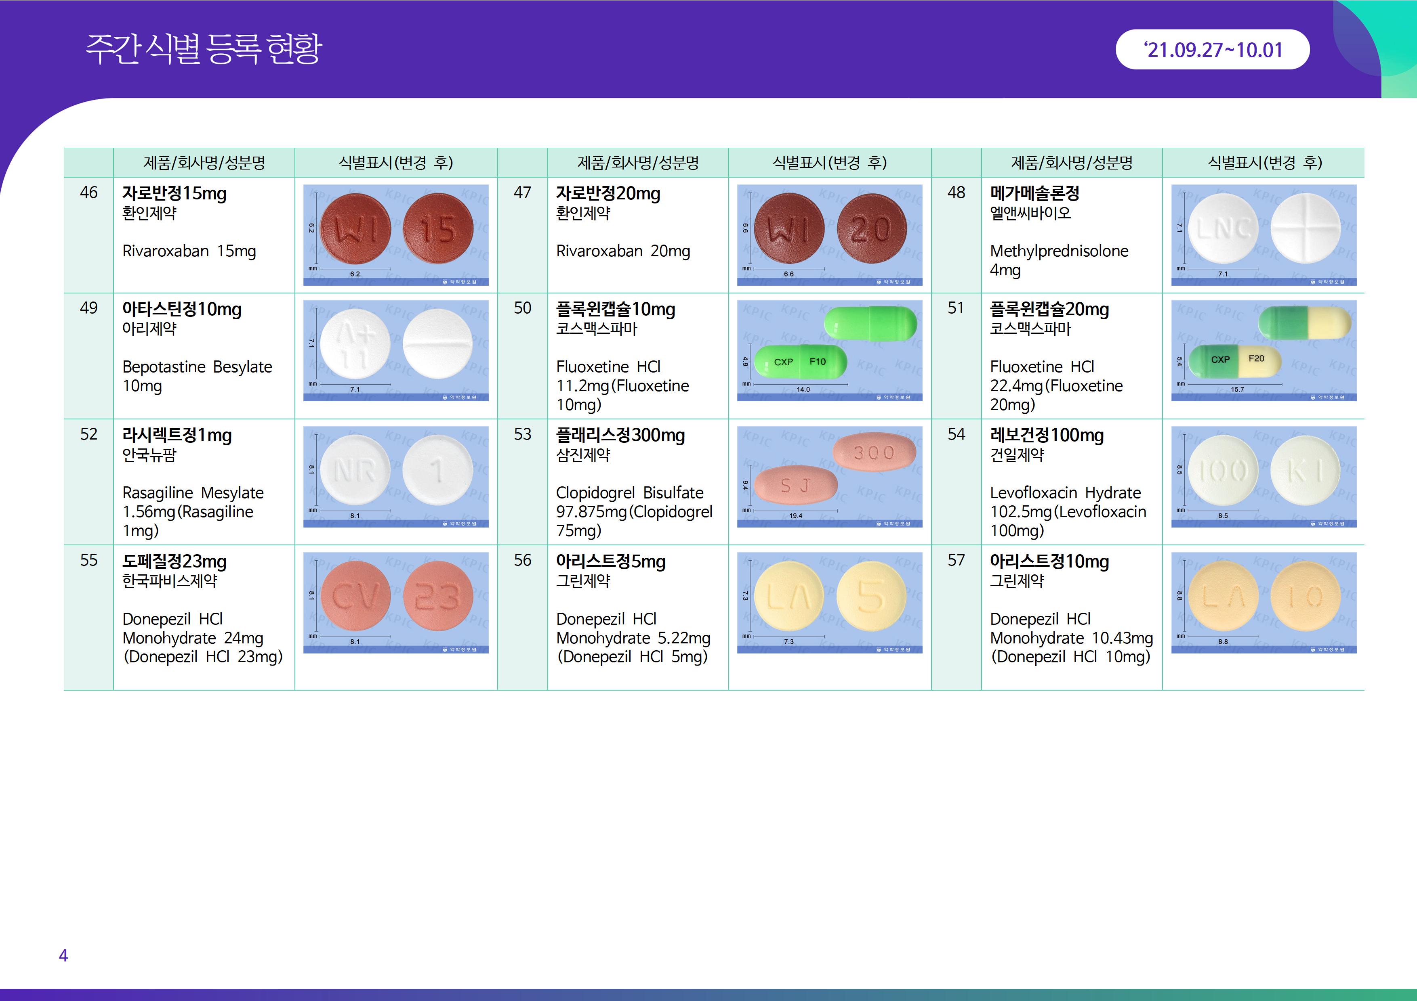This screenshot has width=1417, height=1001.
Task: Click the 자로반정15mg pill image
Action: tap(395, 235)
